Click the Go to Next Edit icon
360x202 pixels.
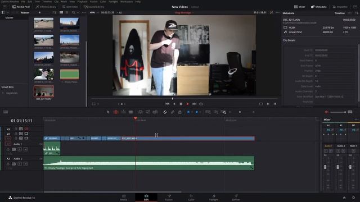point(268,104)
